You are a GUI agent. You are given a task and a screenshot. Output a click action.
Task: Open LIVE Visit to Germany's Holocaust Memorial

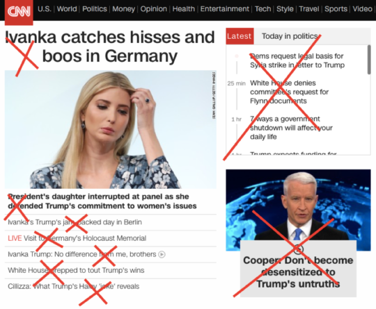[x=77, y=238]
